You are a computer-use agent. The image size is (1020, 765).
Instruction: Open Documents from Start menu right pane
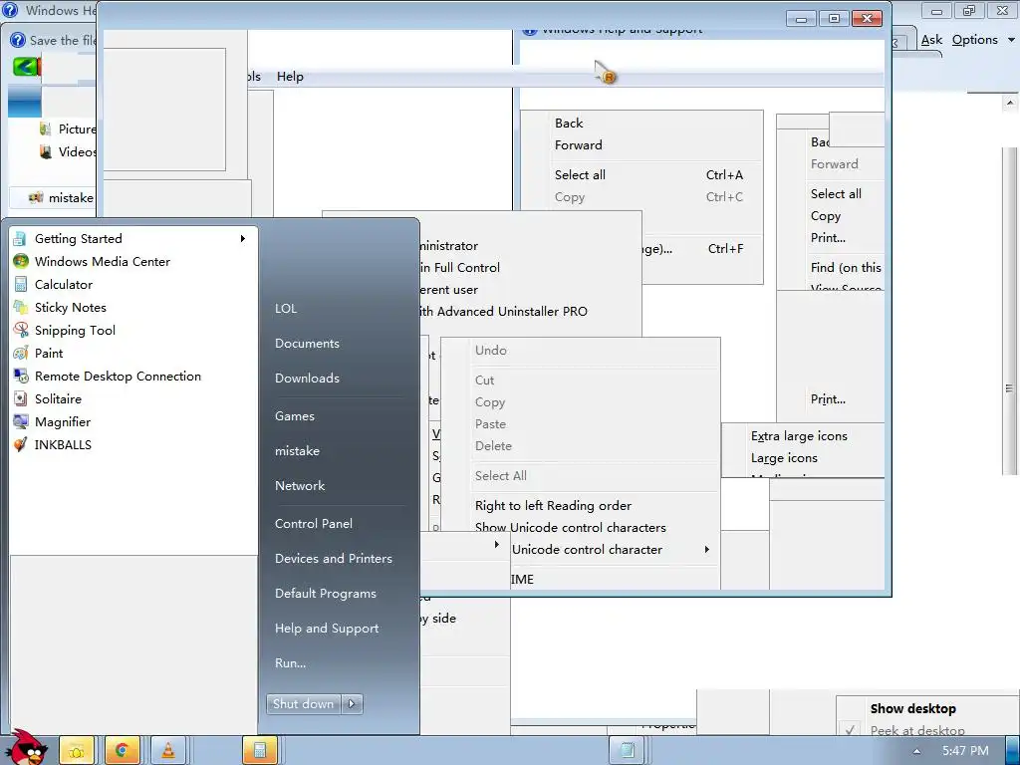307,344
